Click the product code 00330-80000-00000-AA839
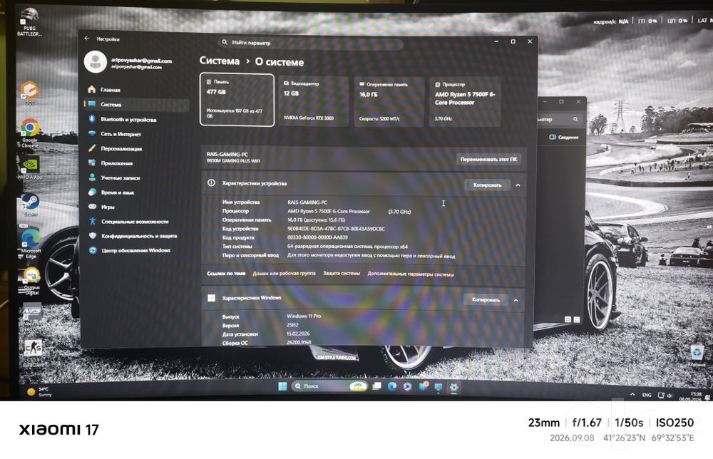Viewport: 713px width, 459px height. tap(317, 237)
